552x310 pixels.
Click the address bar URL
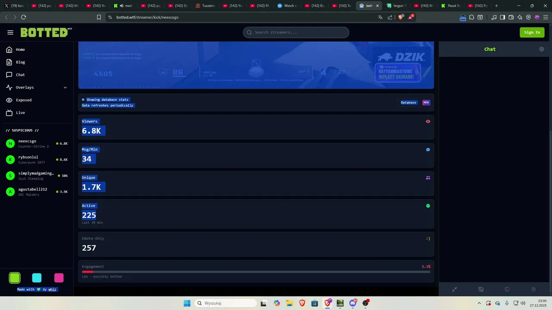pyautogui.click(x=147, y=17)
